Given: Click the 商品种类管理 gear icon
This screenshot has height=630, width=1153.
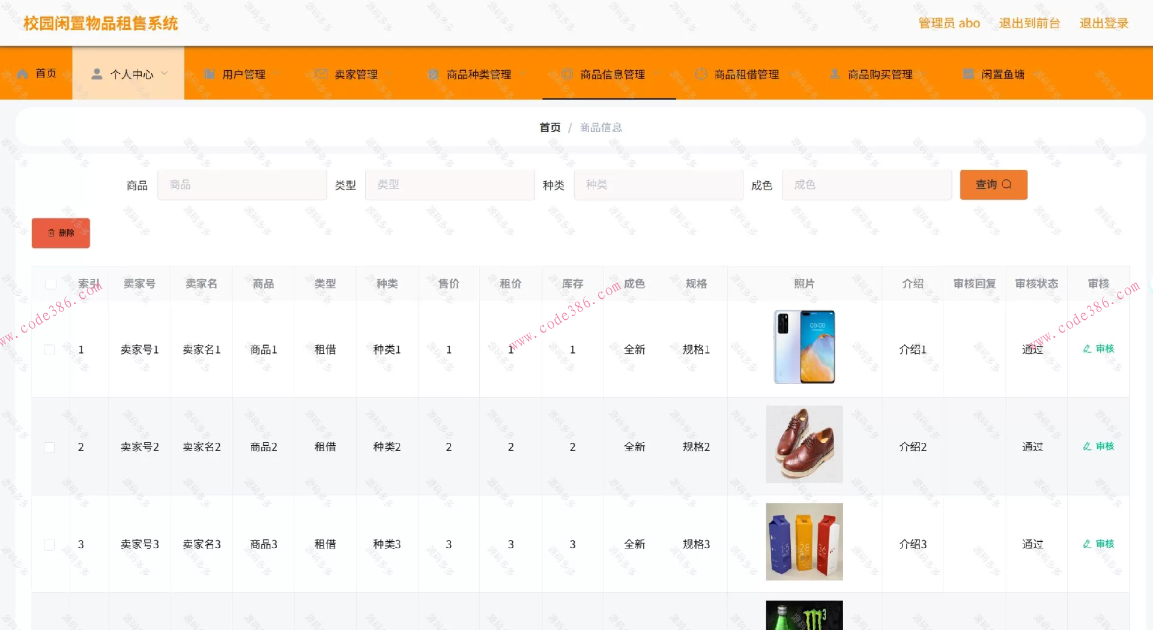Looking at the screenshot, I should click(x=433, y=73).
